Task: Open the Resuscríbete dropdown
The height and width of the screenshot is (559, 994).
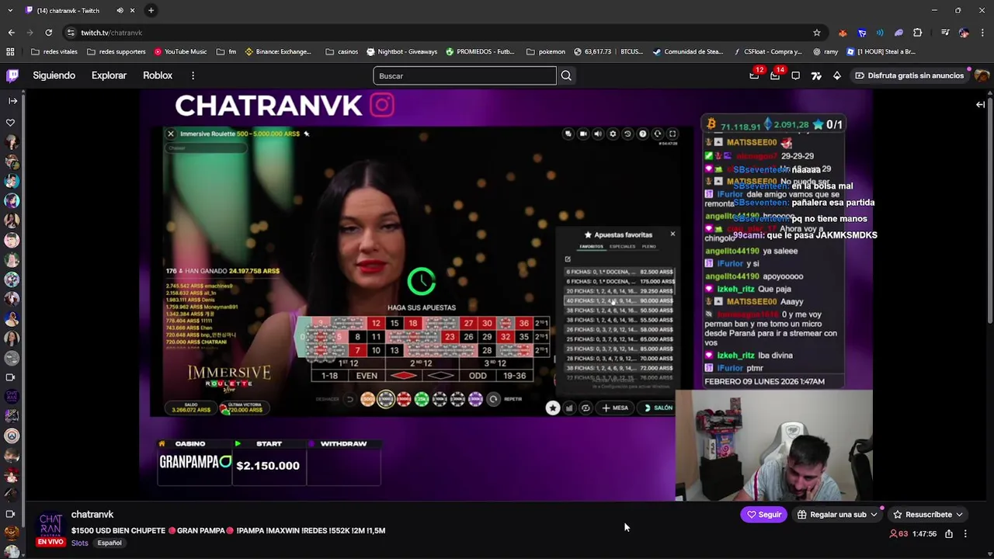Action: pyautogui.click(x=928, y=515)
